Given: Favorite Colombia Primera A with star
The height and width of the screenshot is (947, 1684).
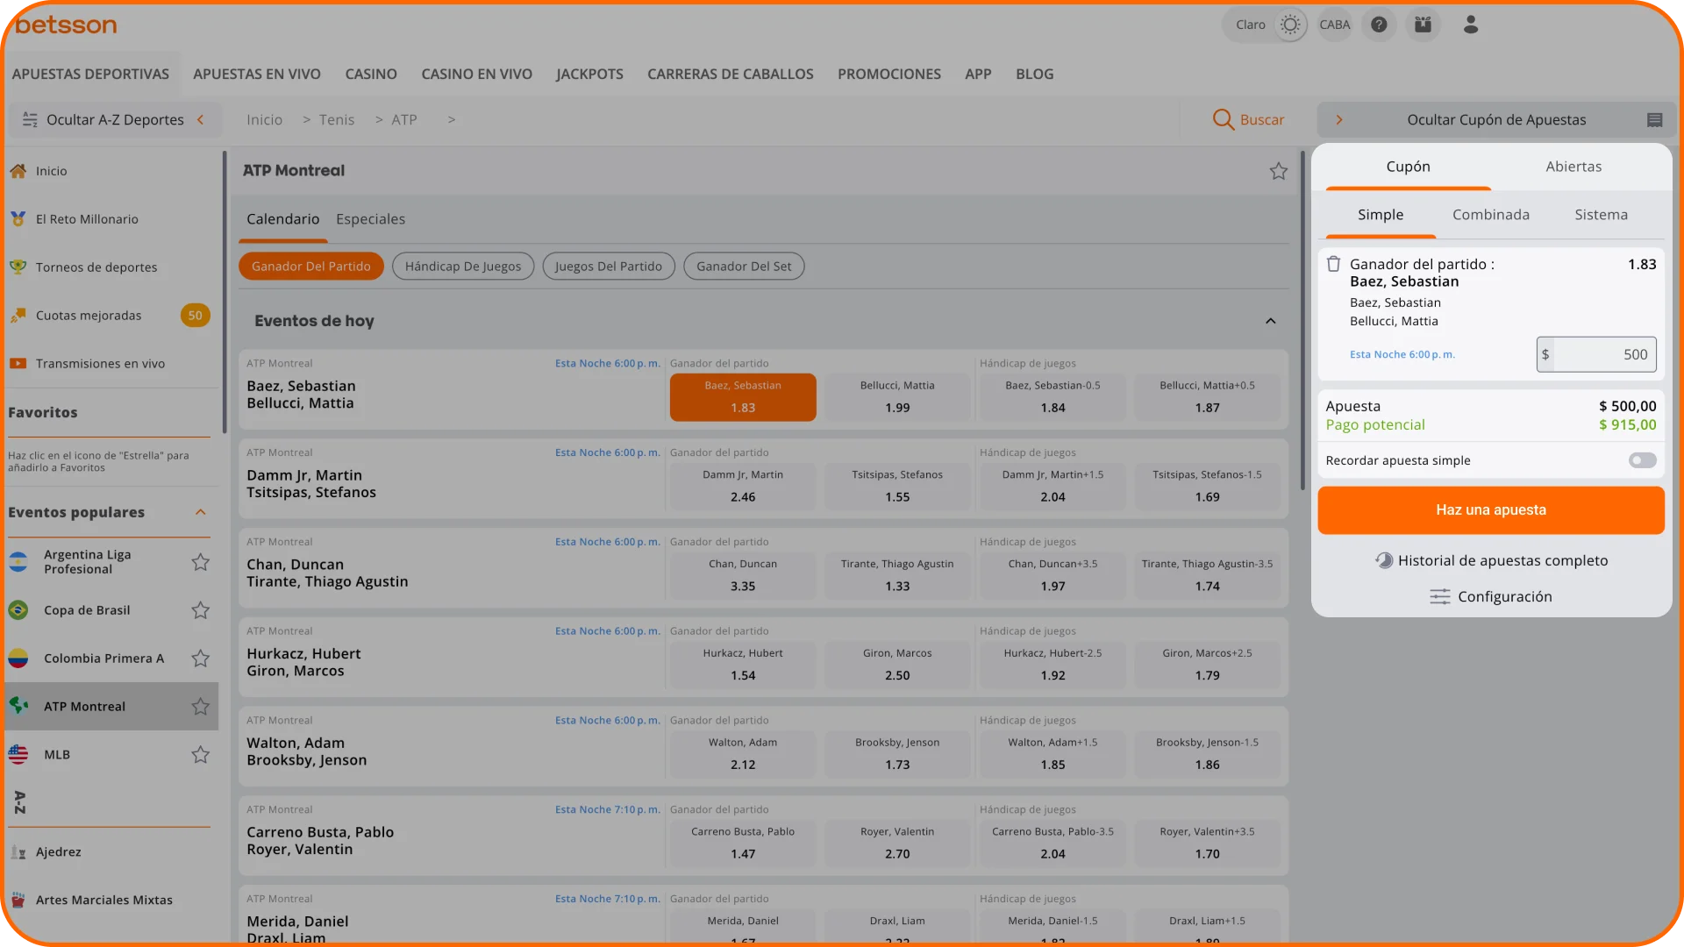Looking at the screenshot, I should coord(200,659).
